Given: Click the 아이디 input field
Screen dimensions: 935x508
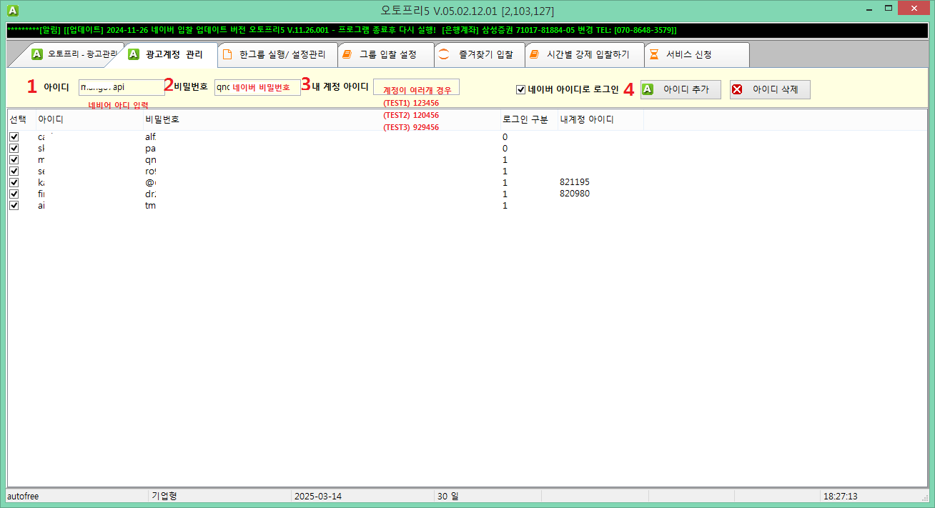Looking at the screenshot, I should coord(121,86).
